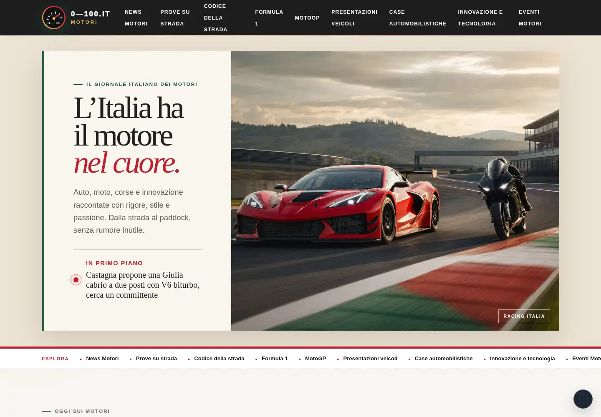601x417 pixels.
Task: Select Prove su strada in the Esplora bar
Action: pos(157,359)
